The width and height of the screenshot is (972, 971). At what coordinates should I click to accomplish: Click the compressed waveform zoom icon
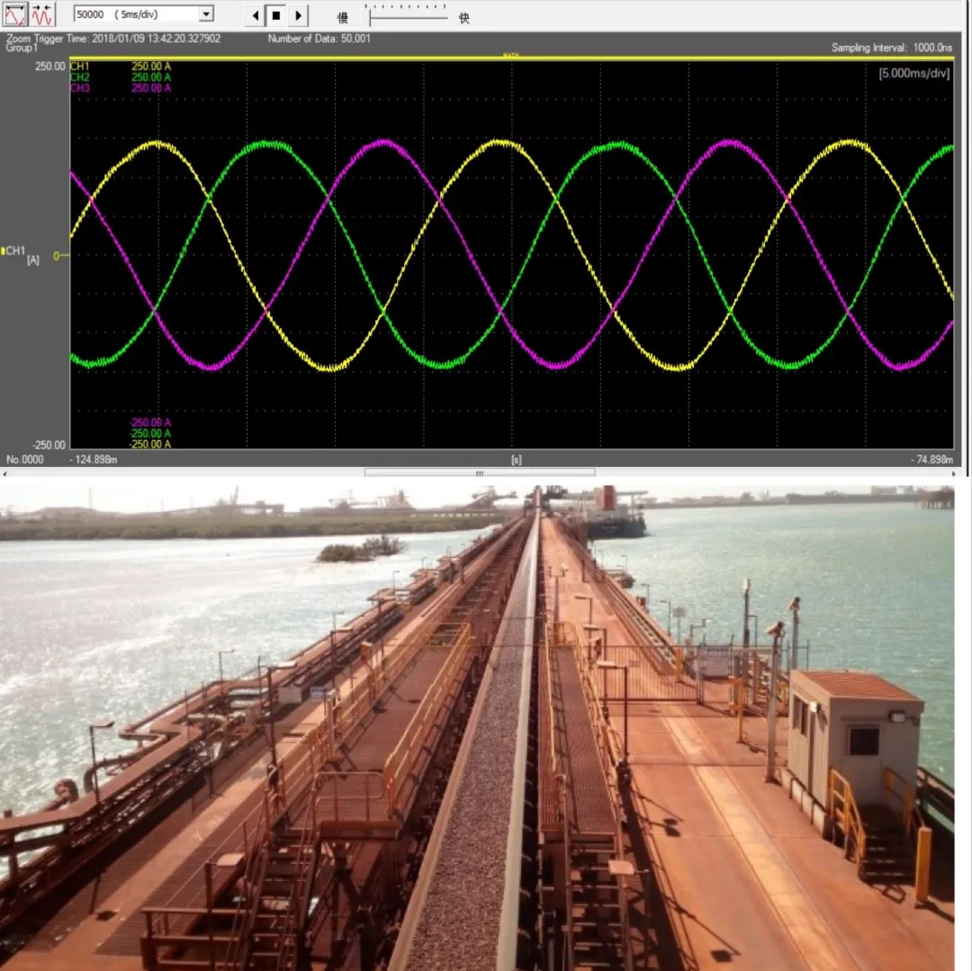pos(42,14)
